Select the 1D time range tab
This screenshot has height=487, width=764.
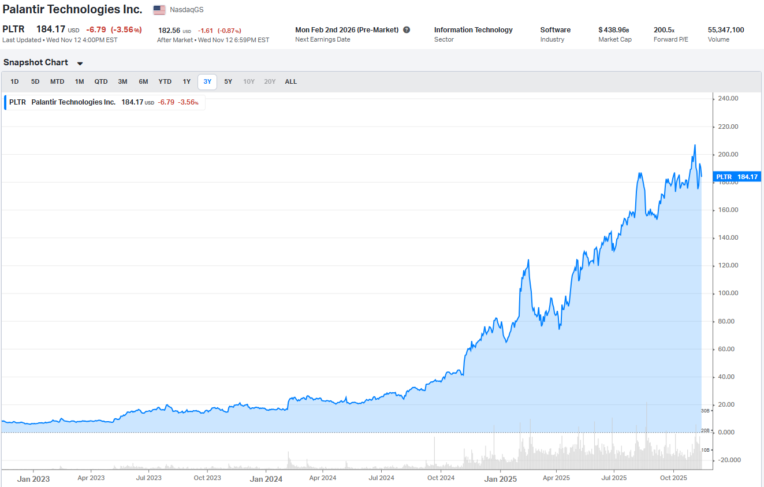coord(15,81)
